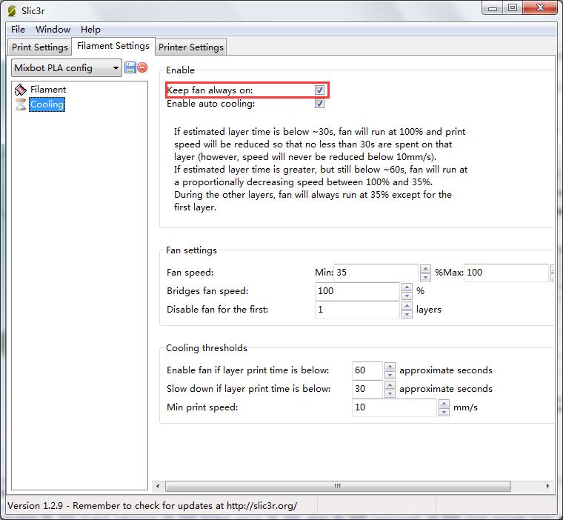
Task: Click the Max fan speed field
Action: (x=506, y=273)
